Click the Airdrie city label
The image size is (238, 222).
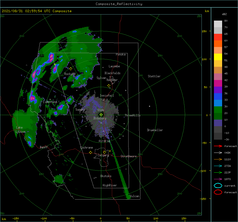104,141
